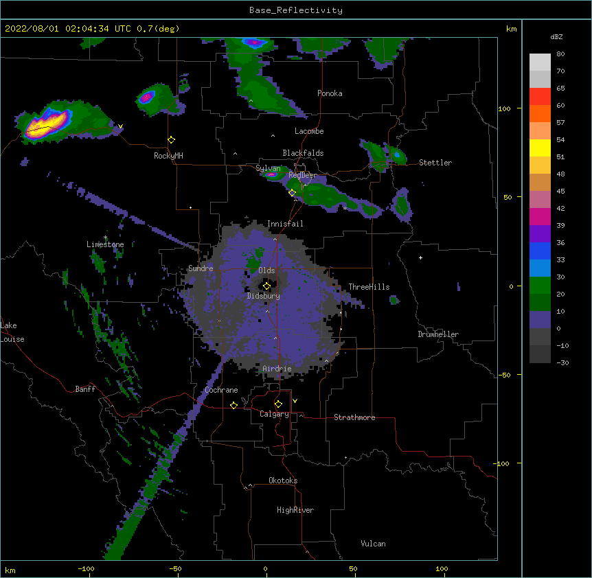Click the Blackfalds city label

(303, 153)
